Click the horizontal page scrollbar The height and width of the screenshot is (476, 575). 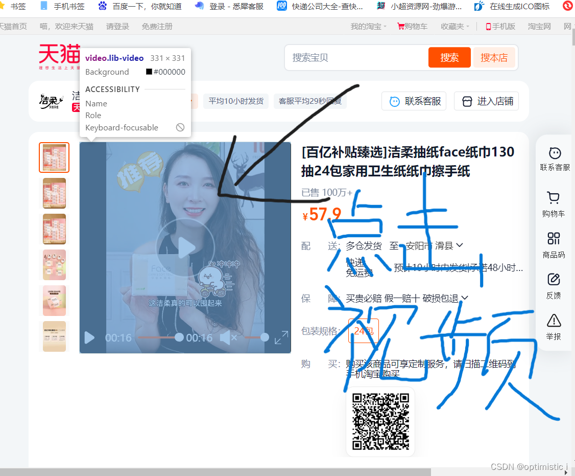coord(215,472)
